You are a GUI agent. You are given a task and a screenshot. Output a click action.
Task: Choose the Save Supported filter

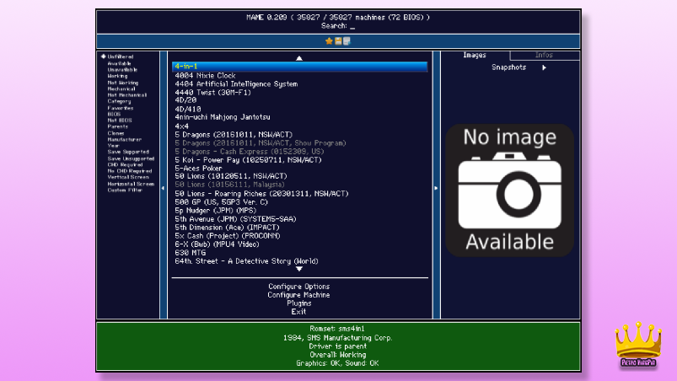pos(128,152)
